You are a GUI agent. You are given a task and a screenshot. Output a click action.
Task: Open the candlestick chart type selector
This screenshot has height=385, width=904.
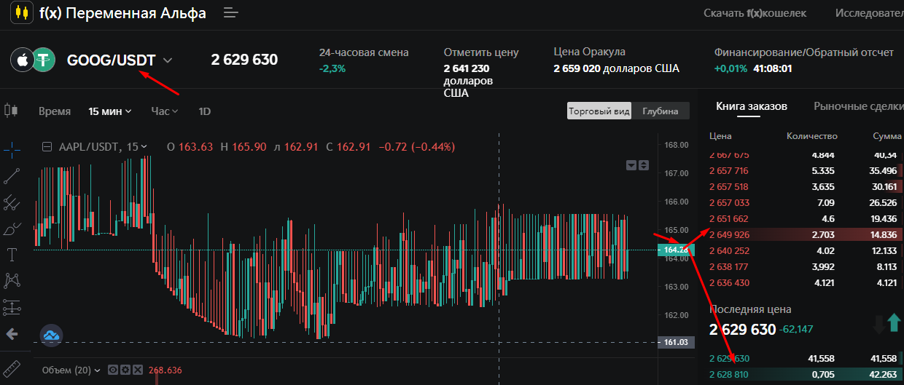11,111
